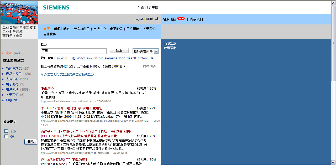Select hot search term plc

pos(101,58)
